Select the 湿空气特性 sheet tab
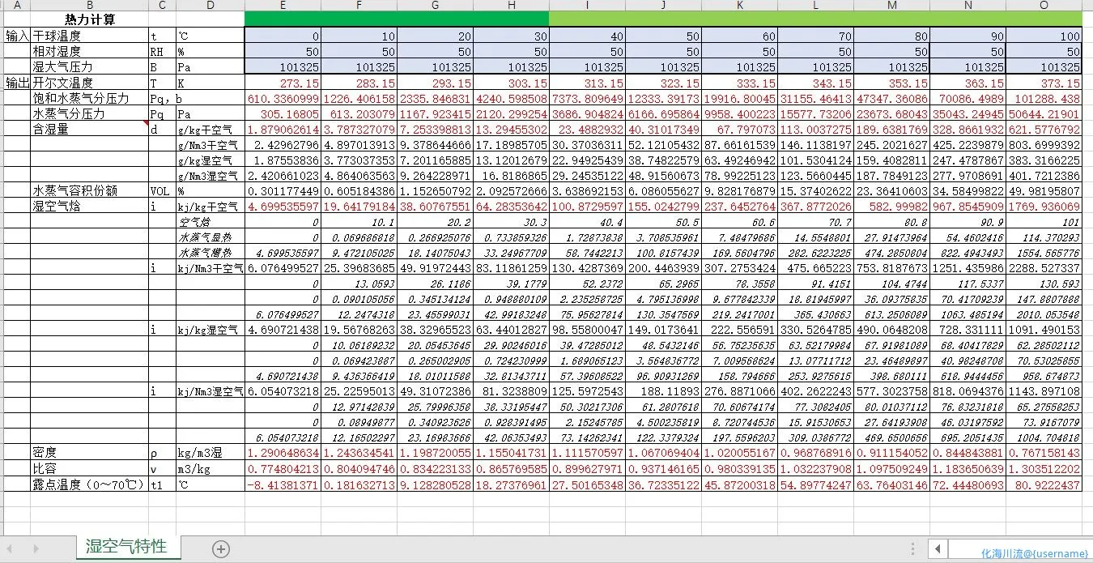The height and width of the screenshot is (563, 1093). (x=126, y=546)
